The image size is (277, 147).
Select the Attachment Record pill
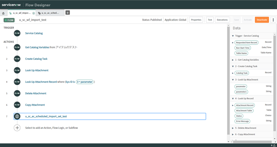click(245, 105)
